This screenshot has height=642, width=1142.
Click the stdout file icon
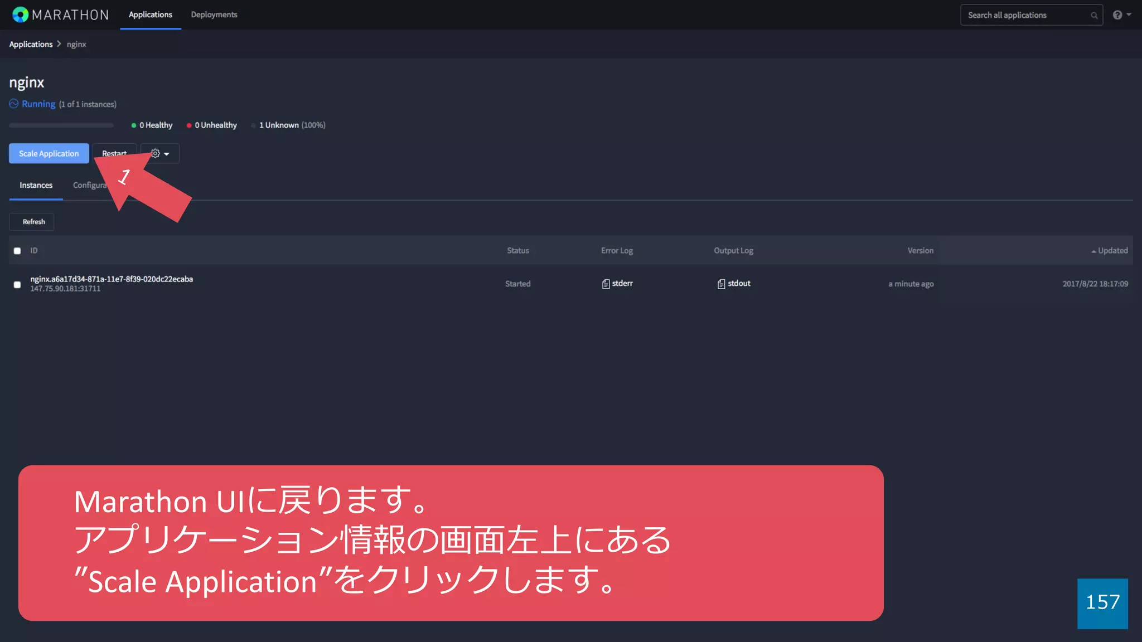pyautogui.click(x=721, y=284)
